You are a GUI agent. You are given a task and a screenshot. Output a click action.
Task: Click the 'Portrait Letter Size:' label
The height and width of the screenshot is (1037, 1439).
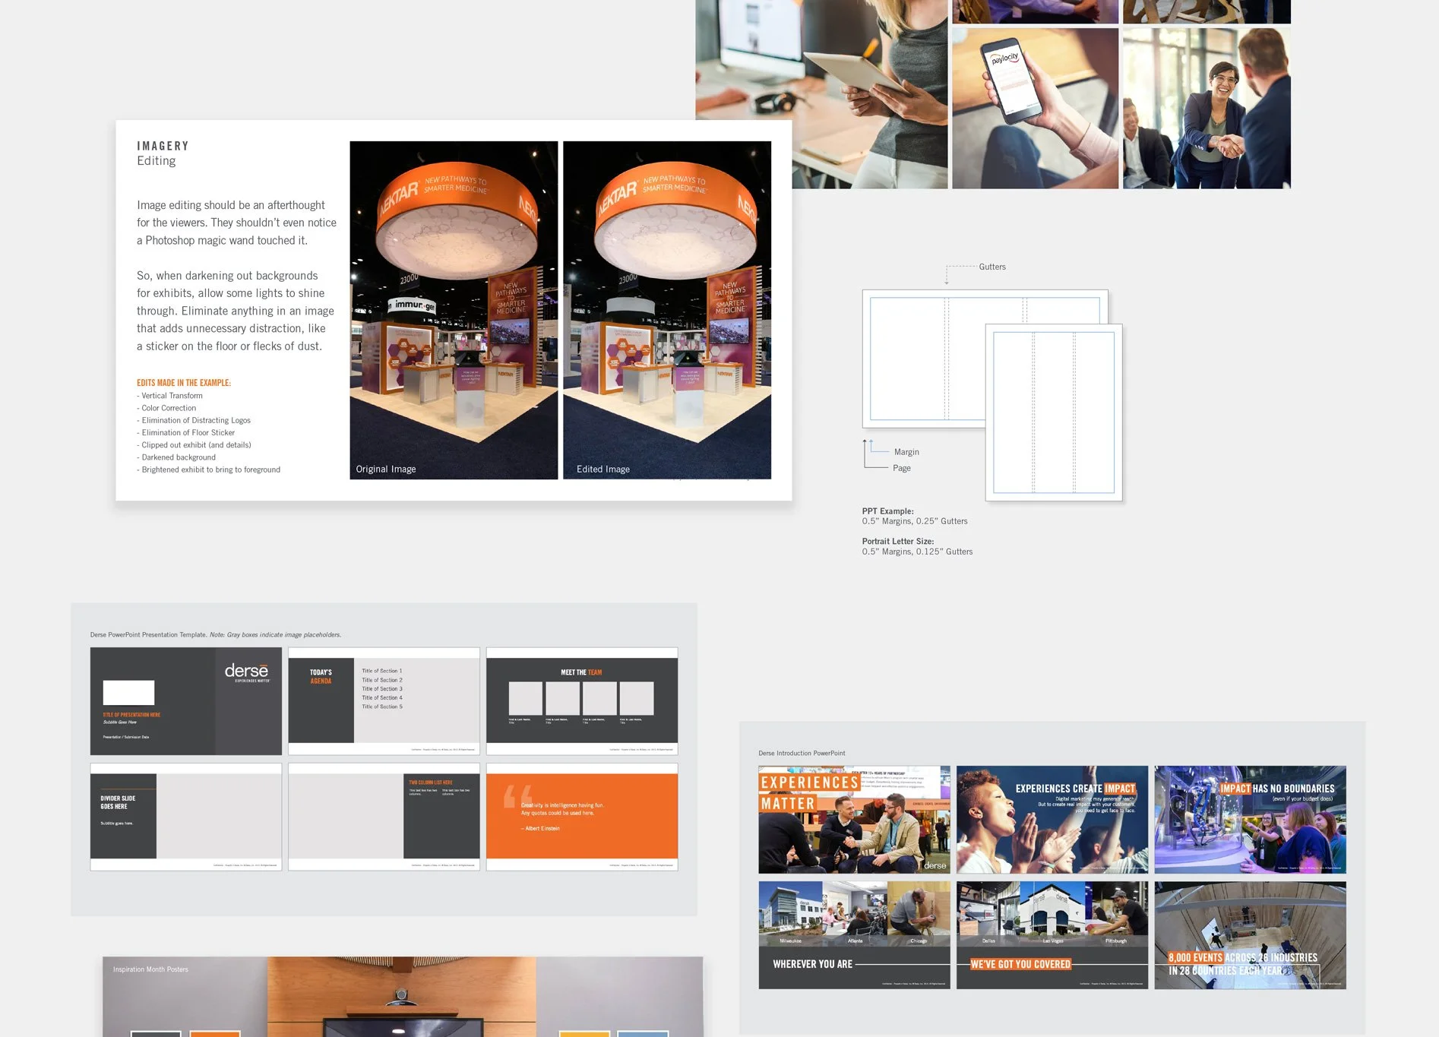[x=898, y=542]
